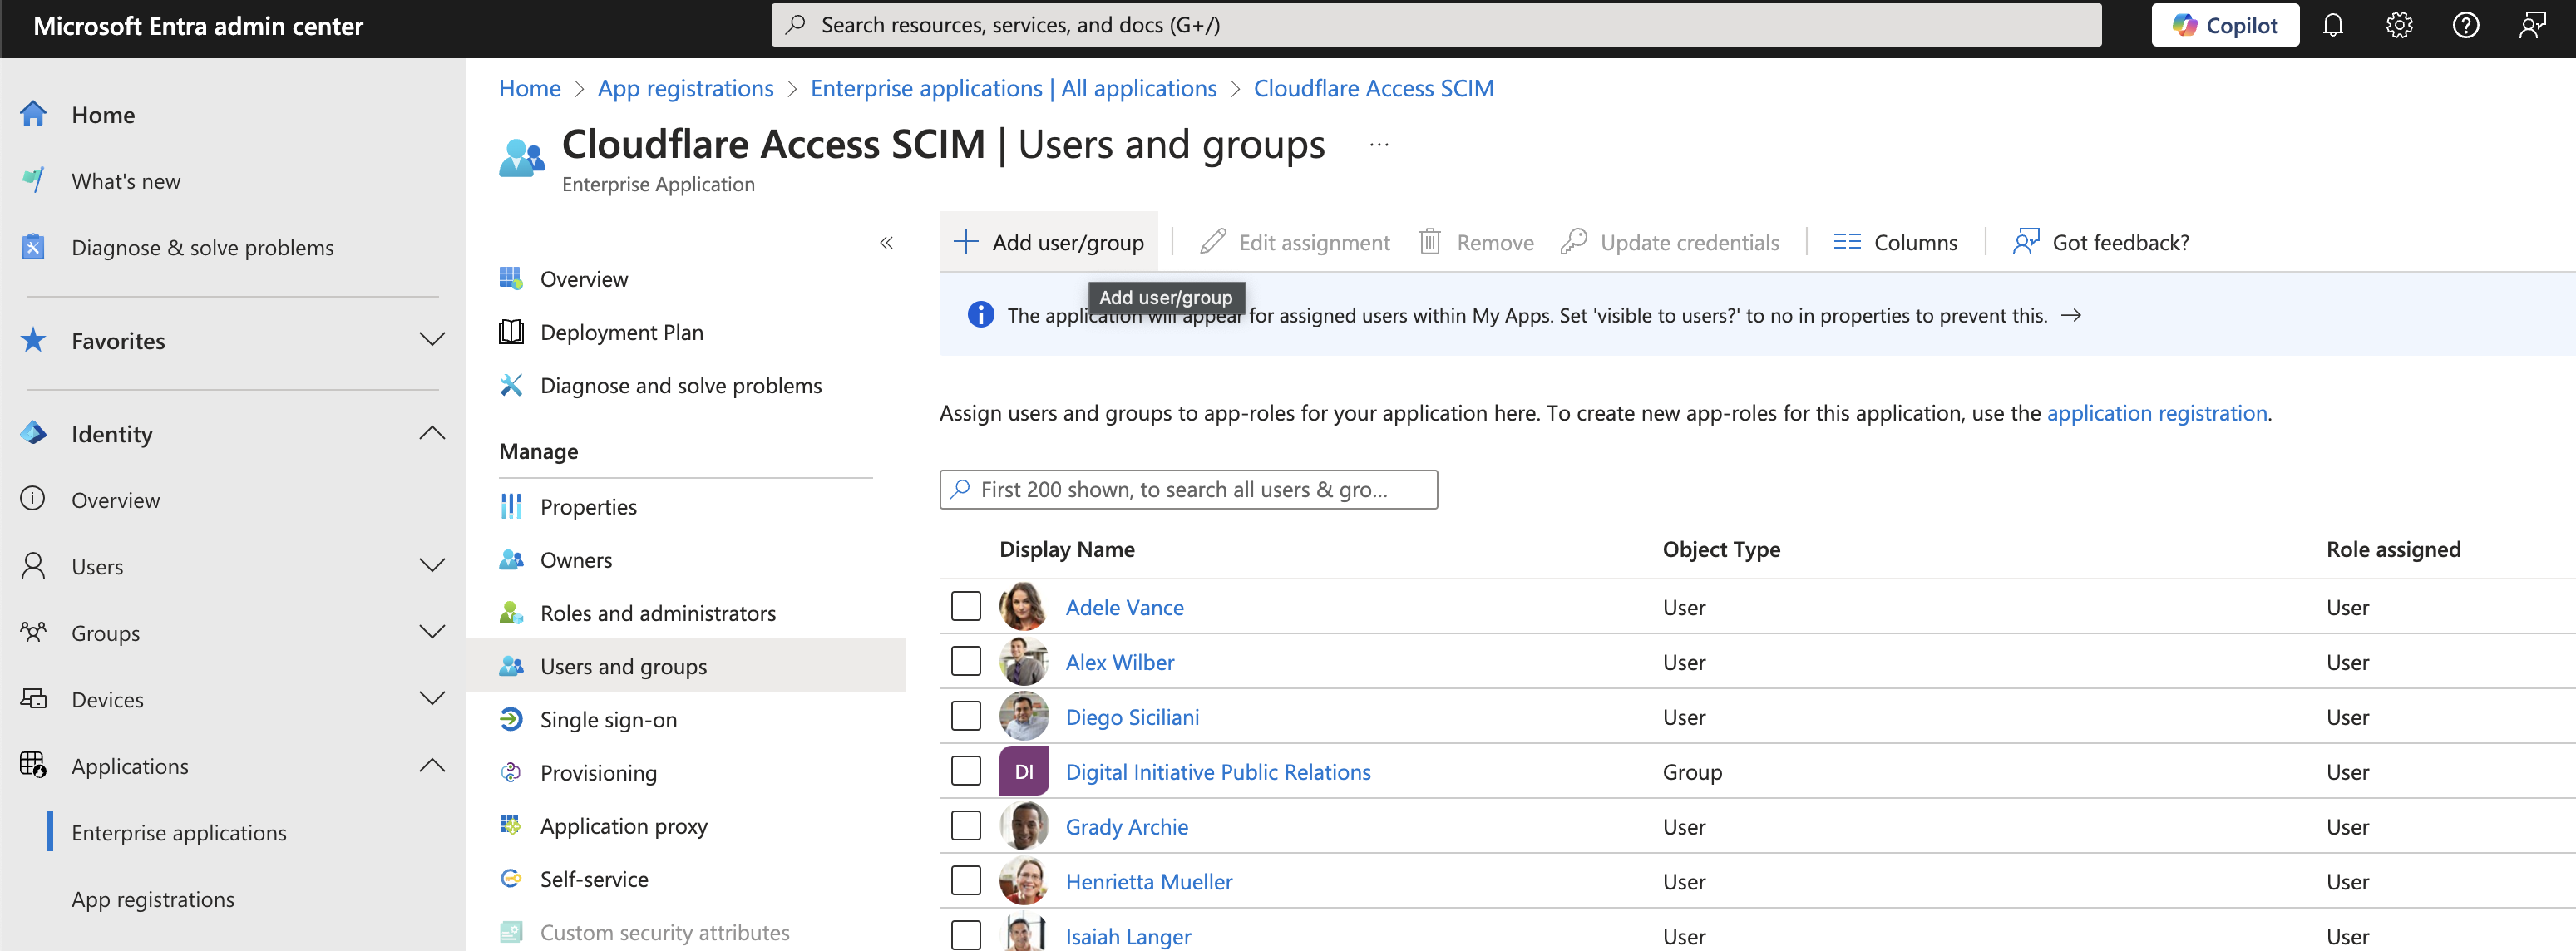Select the Adele Vance row checkbox
The height and width of the screenshot is (951, 2576).
[x=965, y=606]
